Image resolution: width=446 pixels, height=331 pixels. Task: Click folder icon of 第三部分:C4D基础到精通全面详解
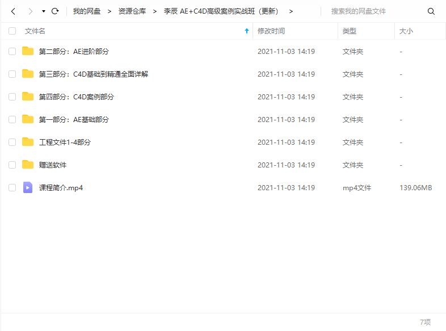[28, 74]
